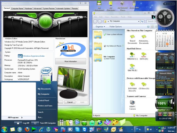Click the My Computer search field
177x133 pixels.
[151, 21]
